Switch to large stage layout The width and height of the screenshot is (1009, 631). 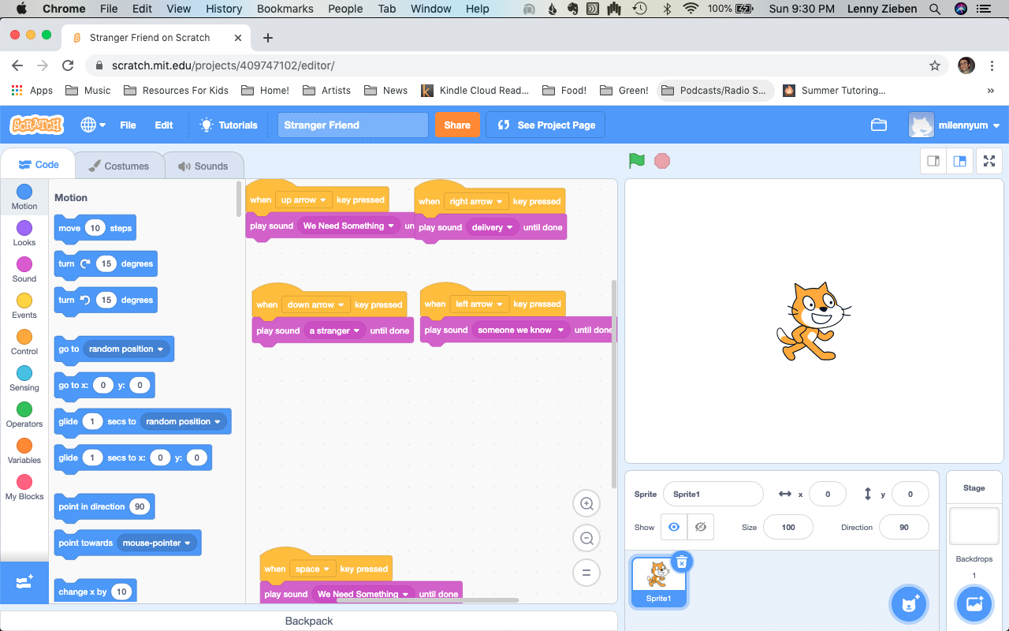coord(959,161)
